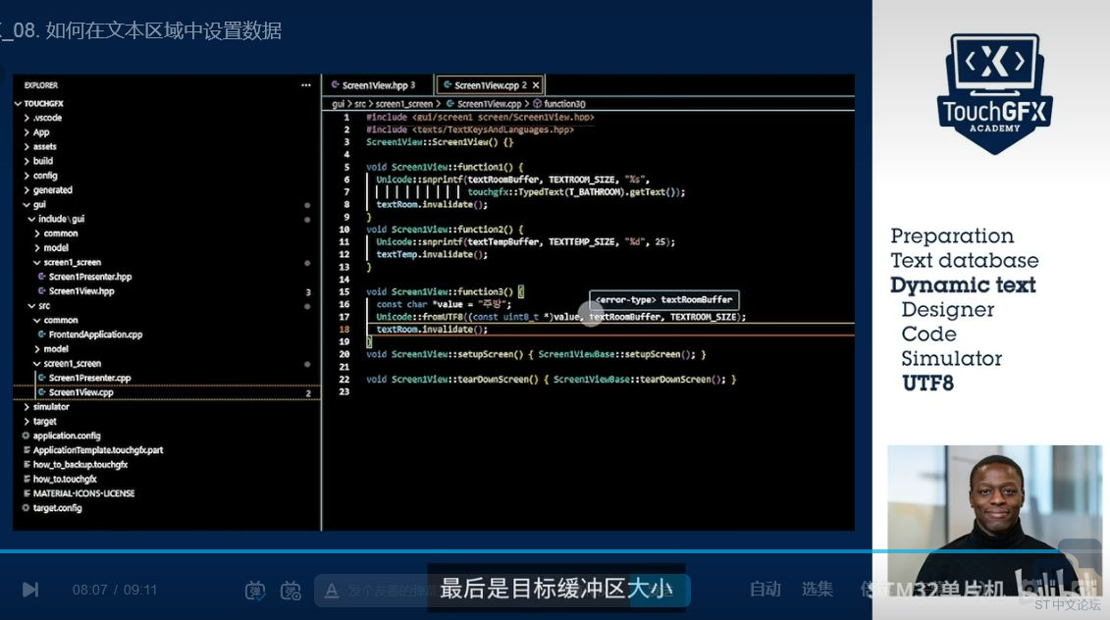Collapse the gui folder

[39, 204]
